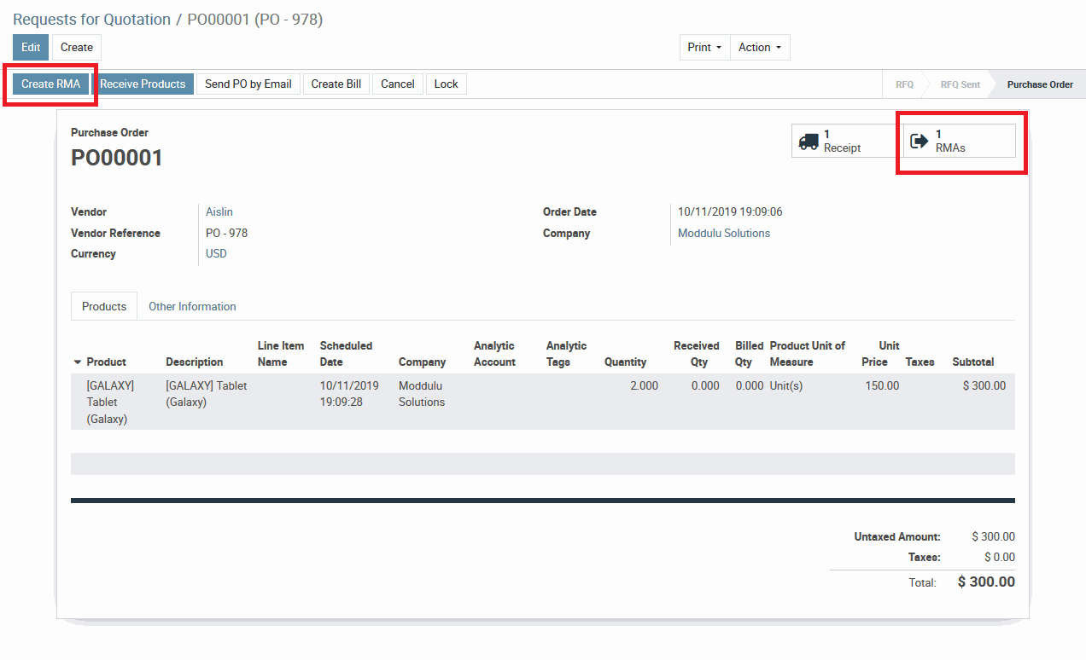Sort by Unit Price column header
This screenshot has width=1086, height=660.
pos(879,354)
